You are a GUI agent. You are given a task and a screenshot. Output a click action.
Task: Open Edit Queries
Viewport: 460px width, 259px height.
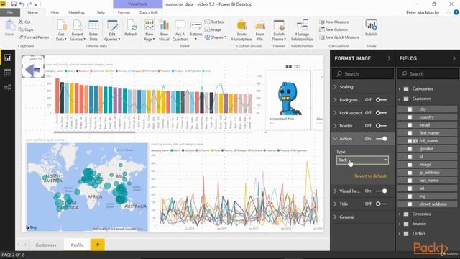(112, 30)
